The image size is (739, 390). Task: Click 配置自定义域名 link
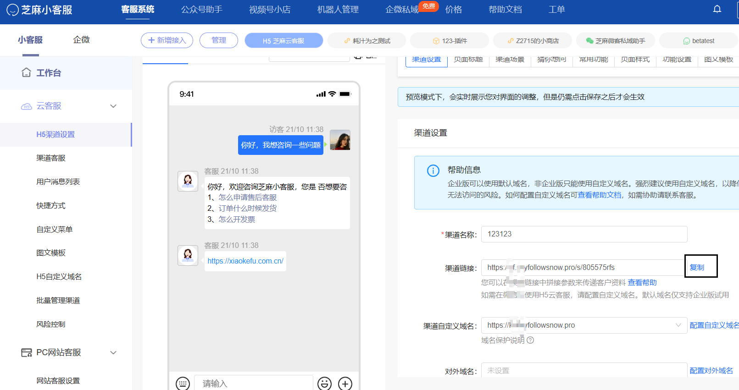[x=714, y=325]
